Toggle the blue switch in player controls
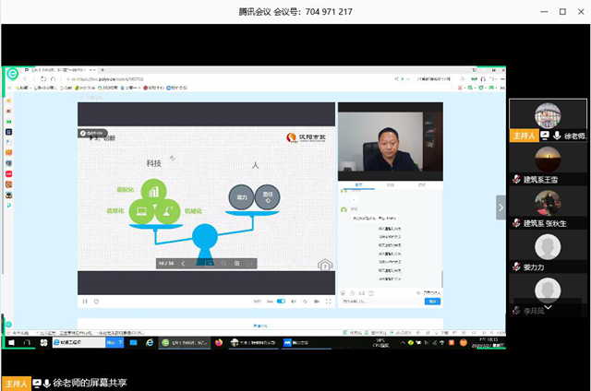Screen dimensions: 591x391 tap(282, 302)
